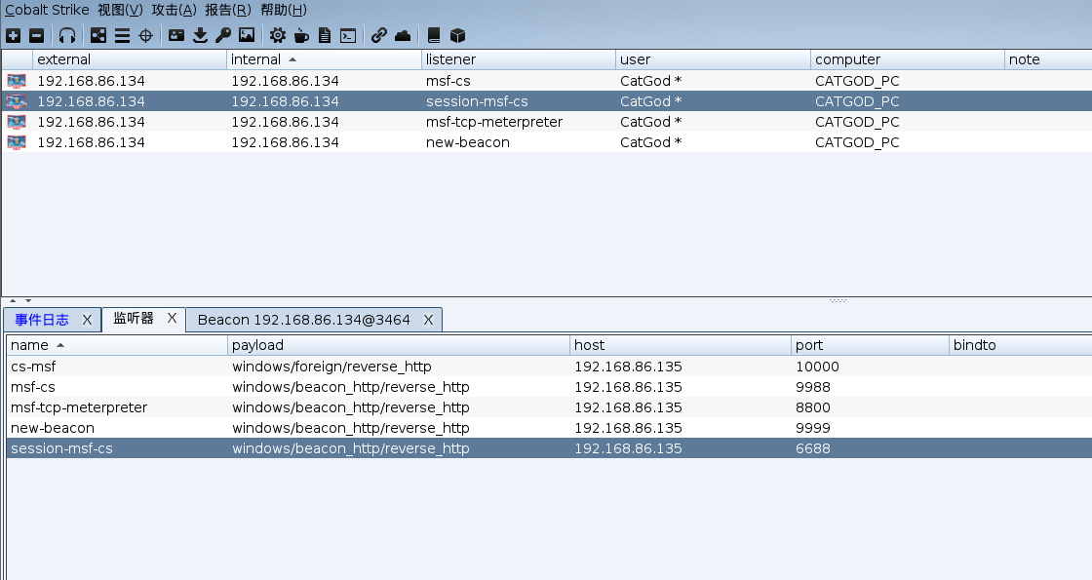Collapse the top pane with the split-pane up arrow
The height and width of the screenshot is (580, 1092).
coord(13,301)
